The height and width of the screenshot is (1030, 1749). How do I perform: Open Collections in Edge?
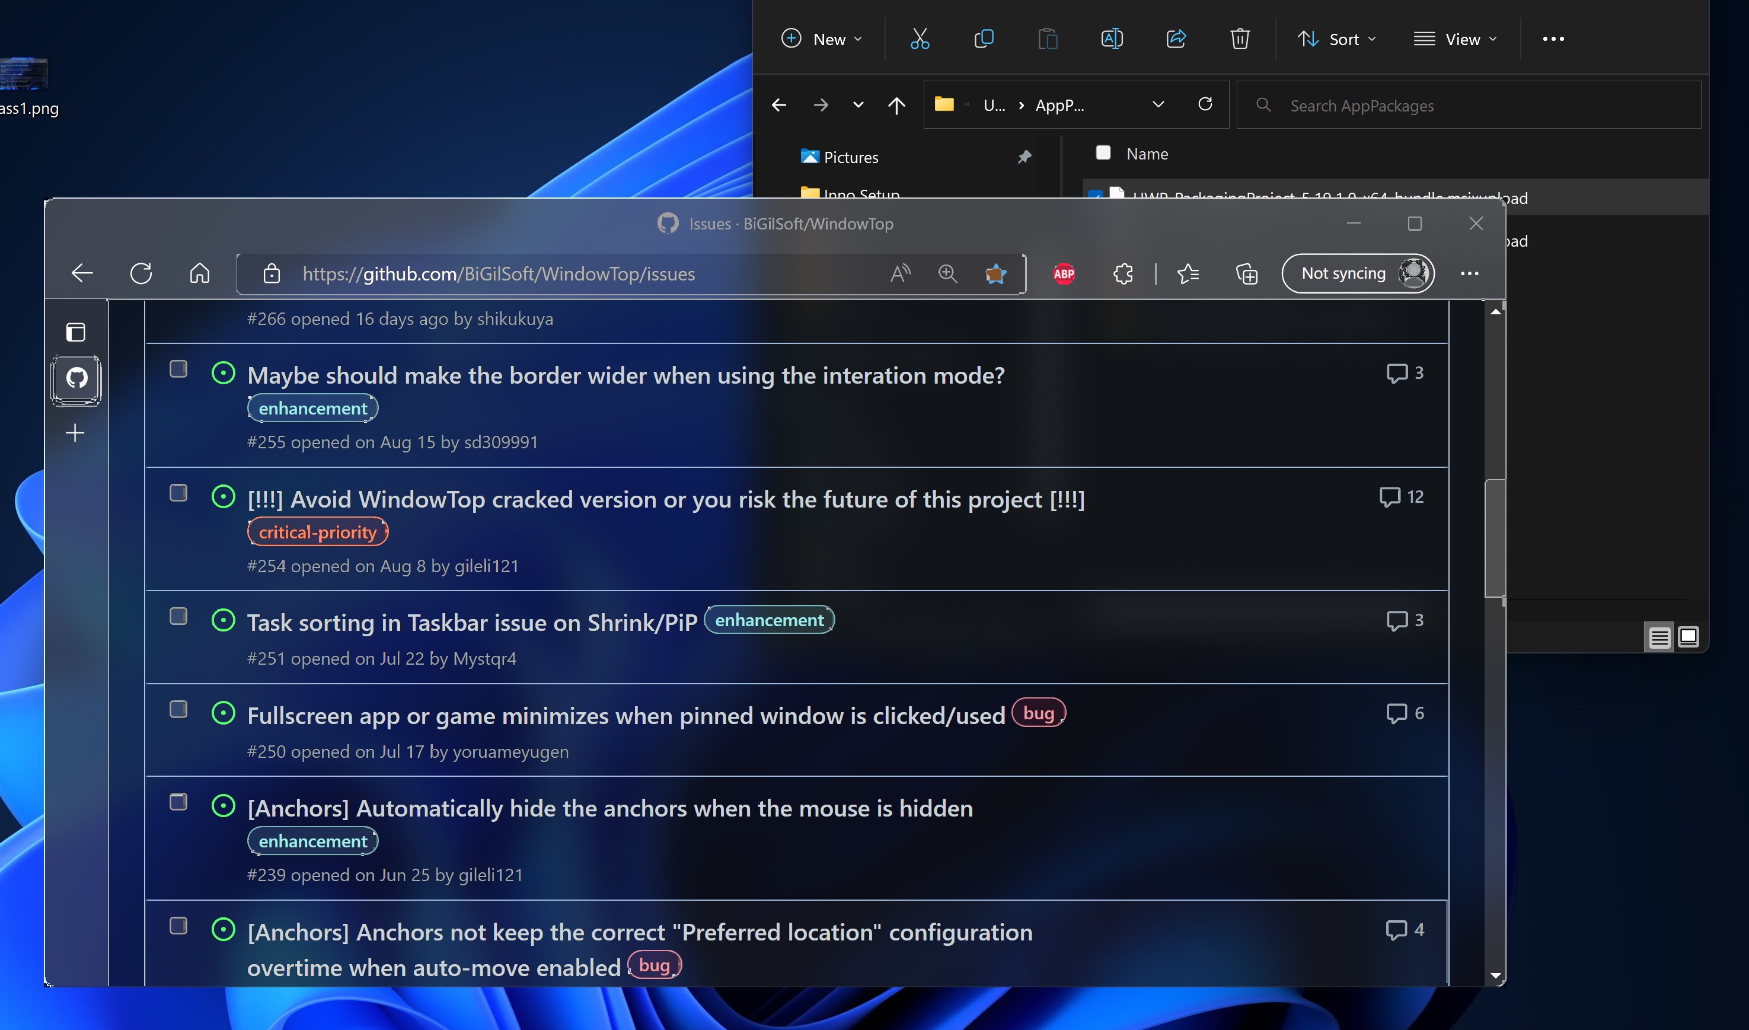point(1246,273)
